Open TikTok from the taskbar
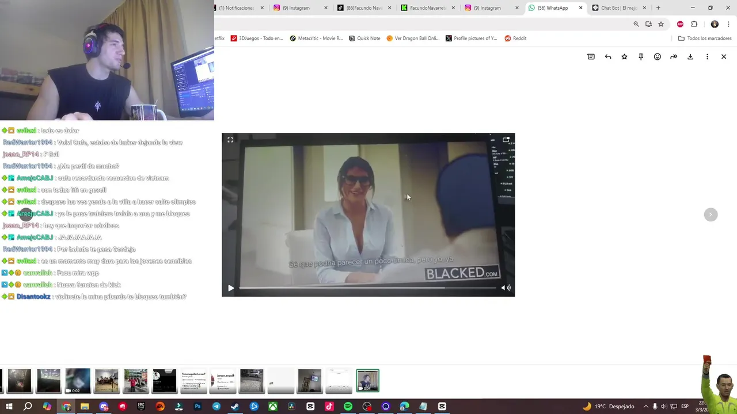 (x=329, y=407)
